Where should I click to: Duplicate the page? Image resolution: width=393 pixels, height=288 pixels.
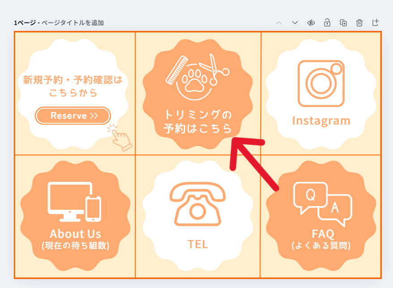pos(343,23)
